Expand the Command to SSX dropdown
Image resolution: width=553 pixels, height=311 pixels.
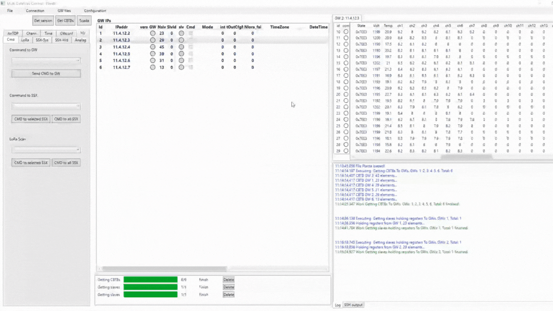(46, 106)
